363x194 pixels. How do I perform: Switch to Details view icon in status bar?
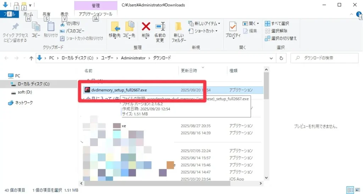coord(351,190)
